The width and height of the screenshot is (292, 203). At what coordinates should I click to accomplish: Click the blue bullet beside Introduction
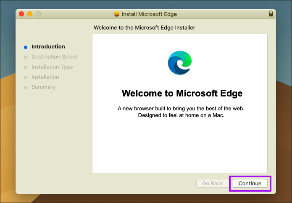pos(26,47)
